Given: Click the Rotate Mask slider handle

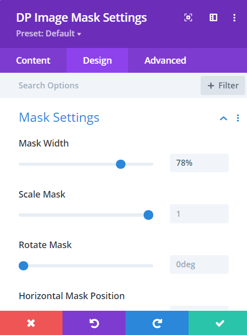Looking at the screenshot, I should click(24, 266).
